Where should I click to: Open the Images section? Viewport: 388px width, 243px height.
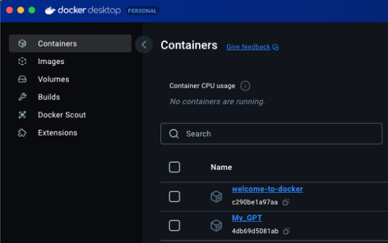tap(70, 61)
